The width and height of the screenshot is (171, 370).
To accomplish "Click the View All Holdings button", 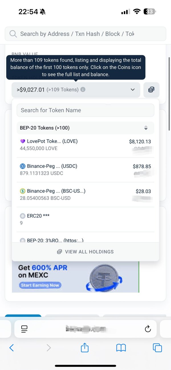I will click(x=85, y=252).
